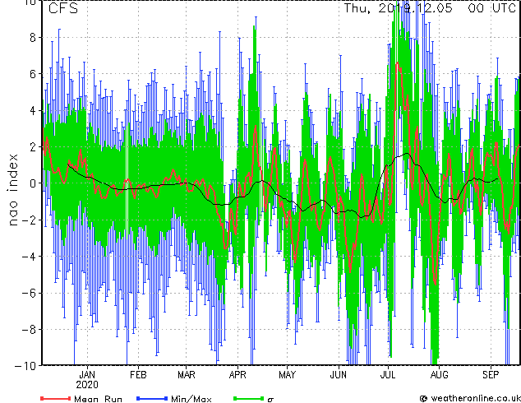Click the 2020 year label

tap(87, 385)
